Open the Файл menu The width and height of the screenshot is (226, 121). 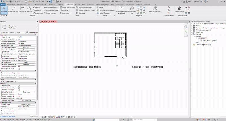click(3, 5)
